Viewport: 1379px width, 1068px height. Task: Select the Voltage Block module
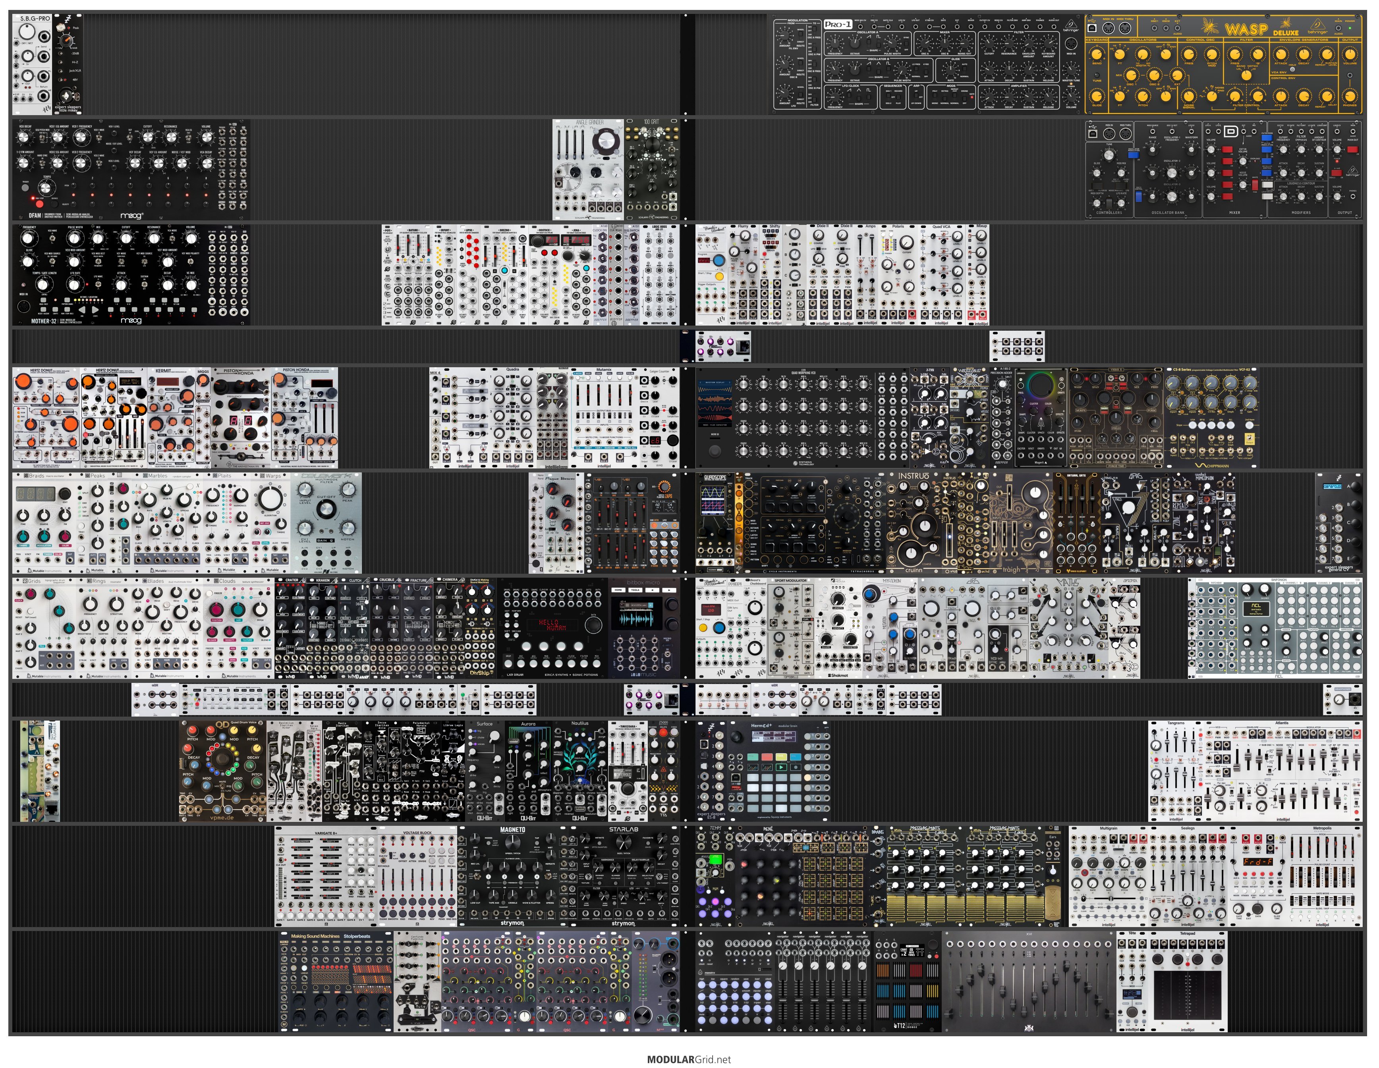[417, 876]
